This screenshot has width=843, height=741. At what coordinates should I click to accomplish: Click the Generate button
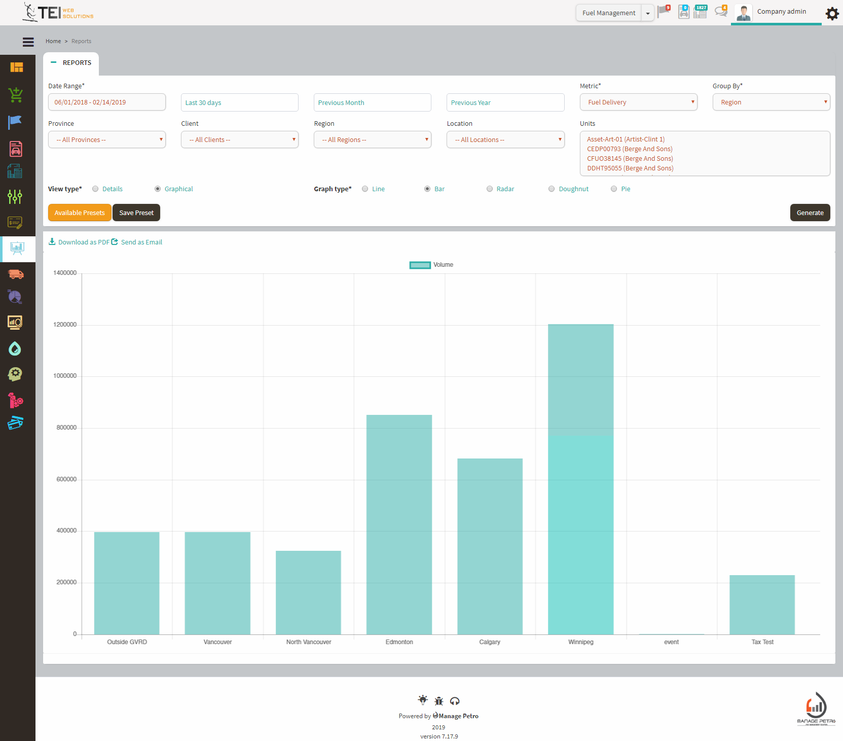[810, 213]
